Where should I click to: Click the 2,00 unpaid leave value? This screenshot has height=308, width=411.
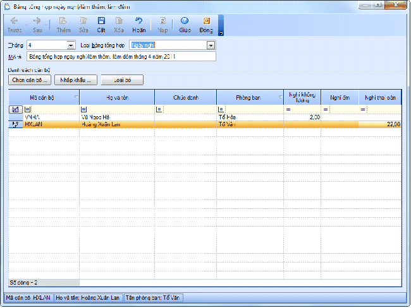(315, 117)
